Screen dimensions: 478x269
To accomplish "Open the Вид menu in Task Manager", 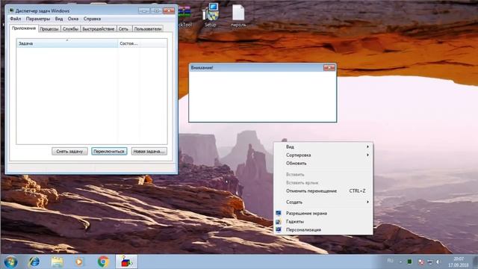I will (x=59, y=19).
